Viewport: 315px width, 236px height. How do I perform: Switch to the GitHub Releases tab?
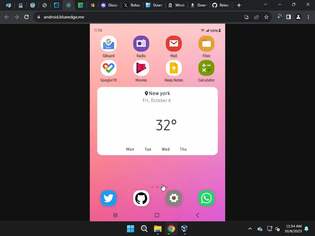221,5
